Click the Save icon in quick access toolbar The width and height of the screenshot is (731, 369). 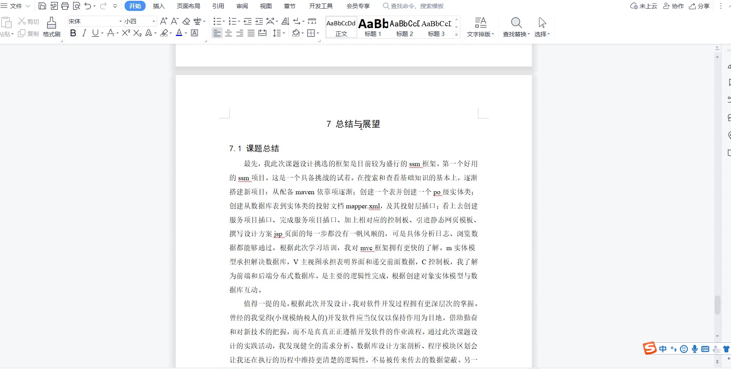[42, 6]
